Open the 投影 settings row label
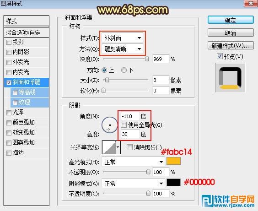 18,42
